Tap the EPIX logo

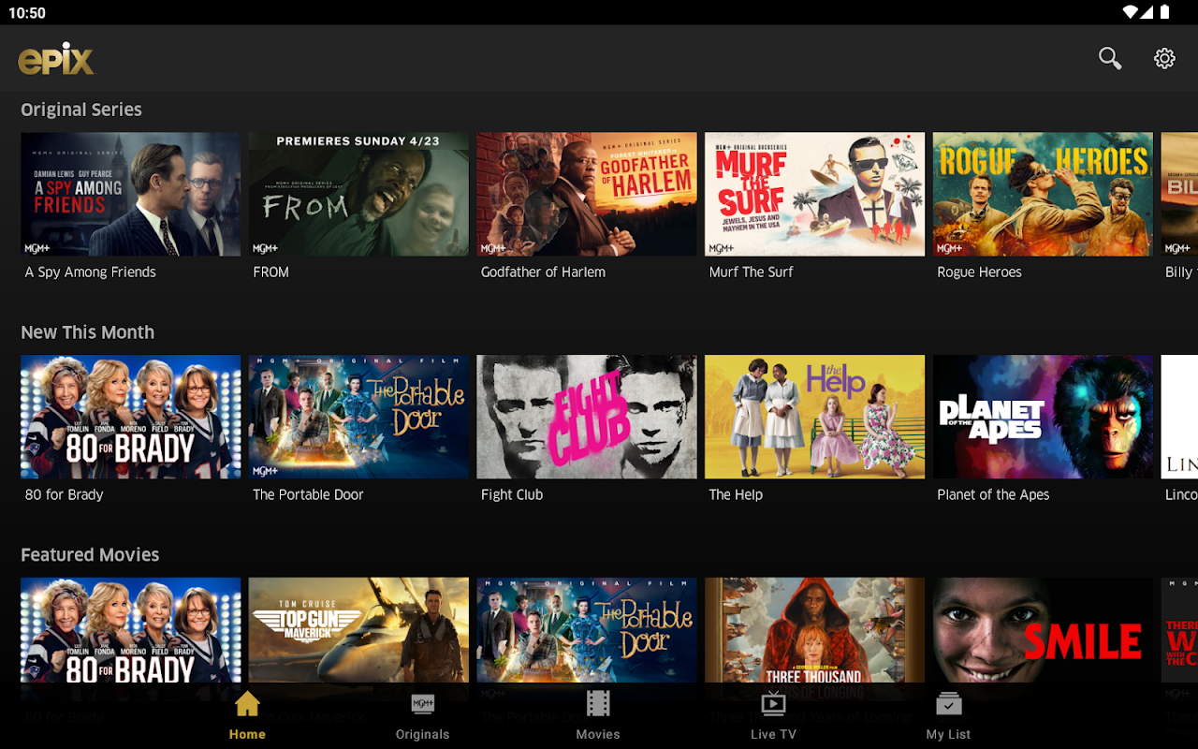tap(56, 60)
